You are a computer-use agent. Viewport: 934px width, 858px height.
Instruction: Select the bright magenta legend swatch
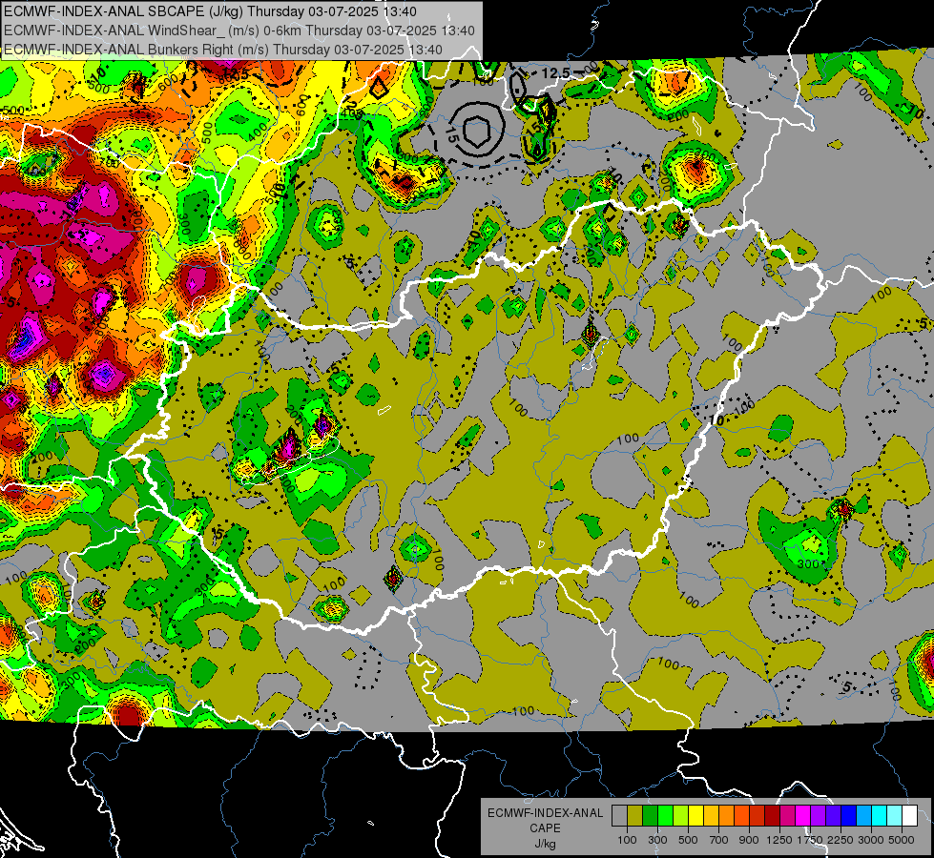click(803, 816)
